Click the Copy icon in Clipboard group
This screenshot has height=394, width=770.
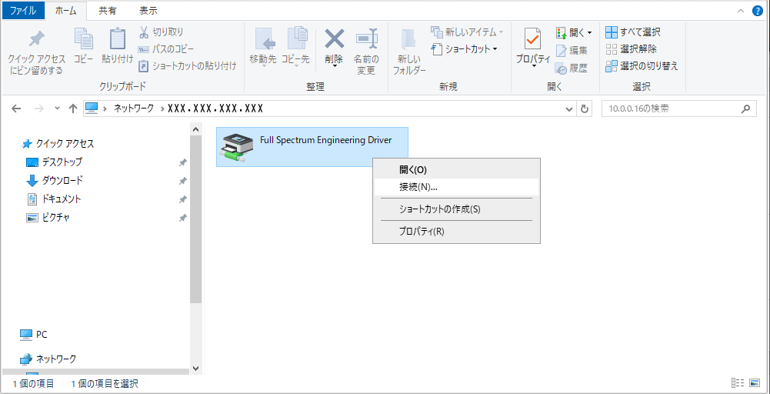84,38
